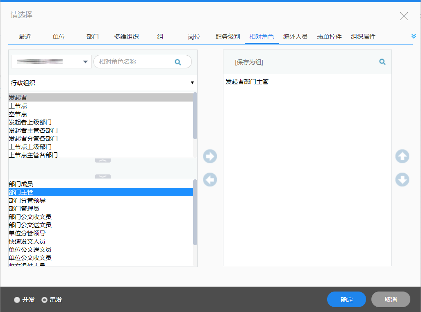This screenshot has width=421, height=312.
Task: Click the small up arrow between role lists
Action: (102, 160)
